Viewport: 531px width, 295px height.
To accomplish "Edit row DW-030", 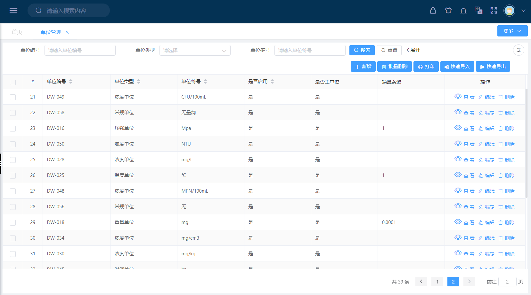I will click(x=486, y=254).
